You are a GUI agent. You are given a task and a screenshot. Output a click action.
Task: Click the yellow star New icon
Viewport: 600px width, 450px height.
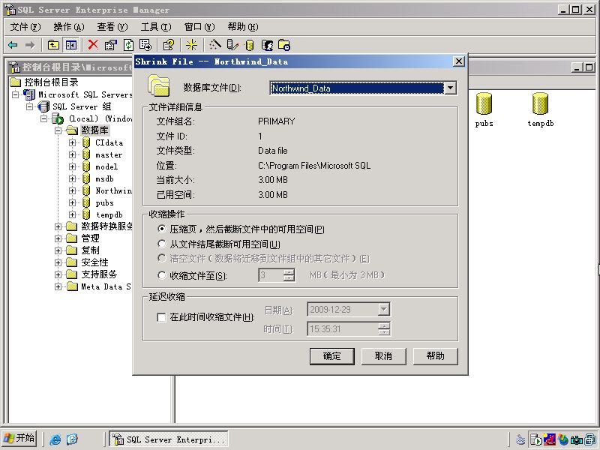[x=191, y=45]
